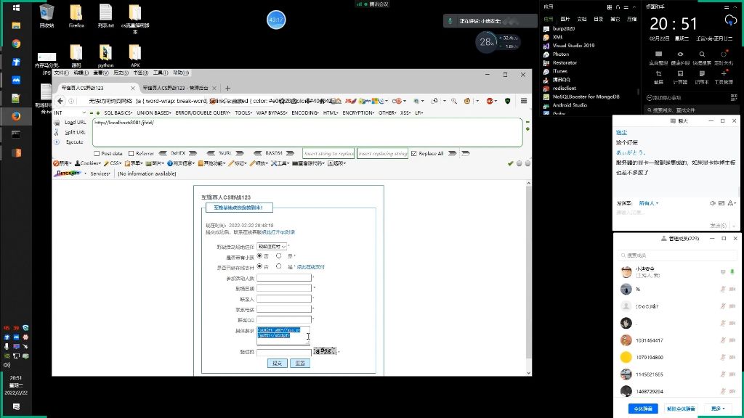Select the second radio in the payment row
744x418 pixels.
(x=278, y=266)
